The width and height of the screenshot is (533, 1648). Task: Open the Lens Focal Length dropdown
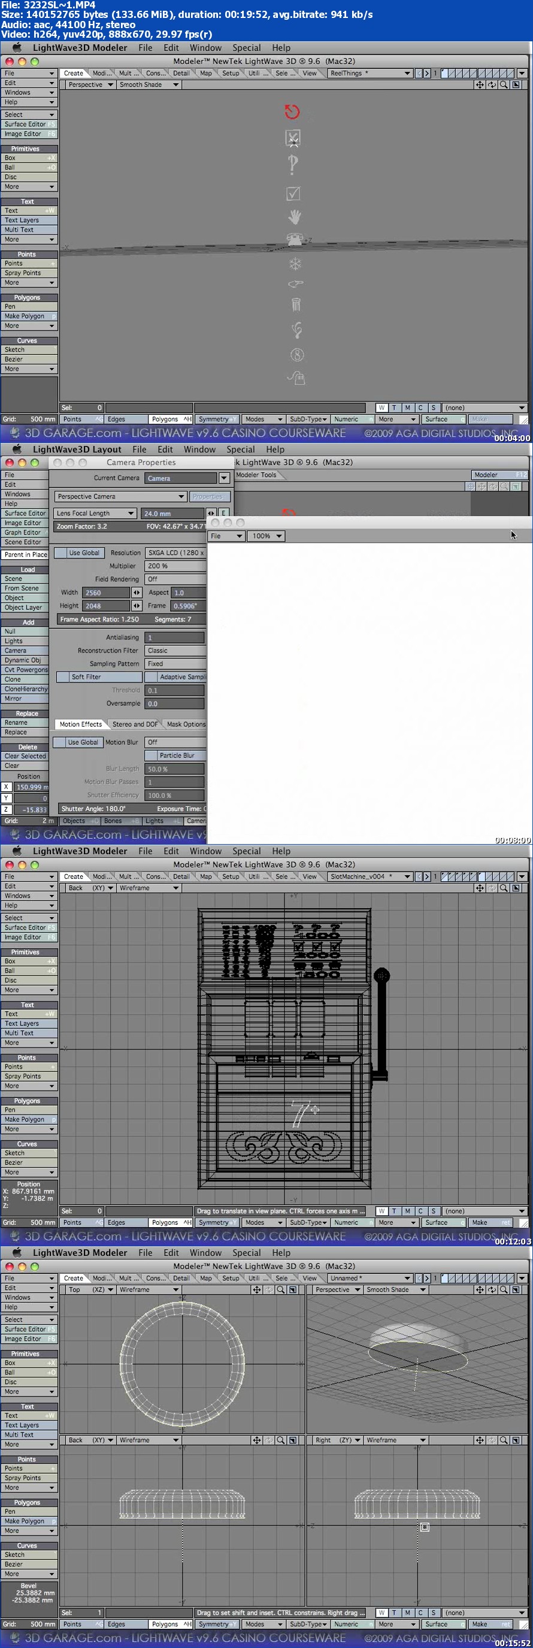[x=95, y=513]
